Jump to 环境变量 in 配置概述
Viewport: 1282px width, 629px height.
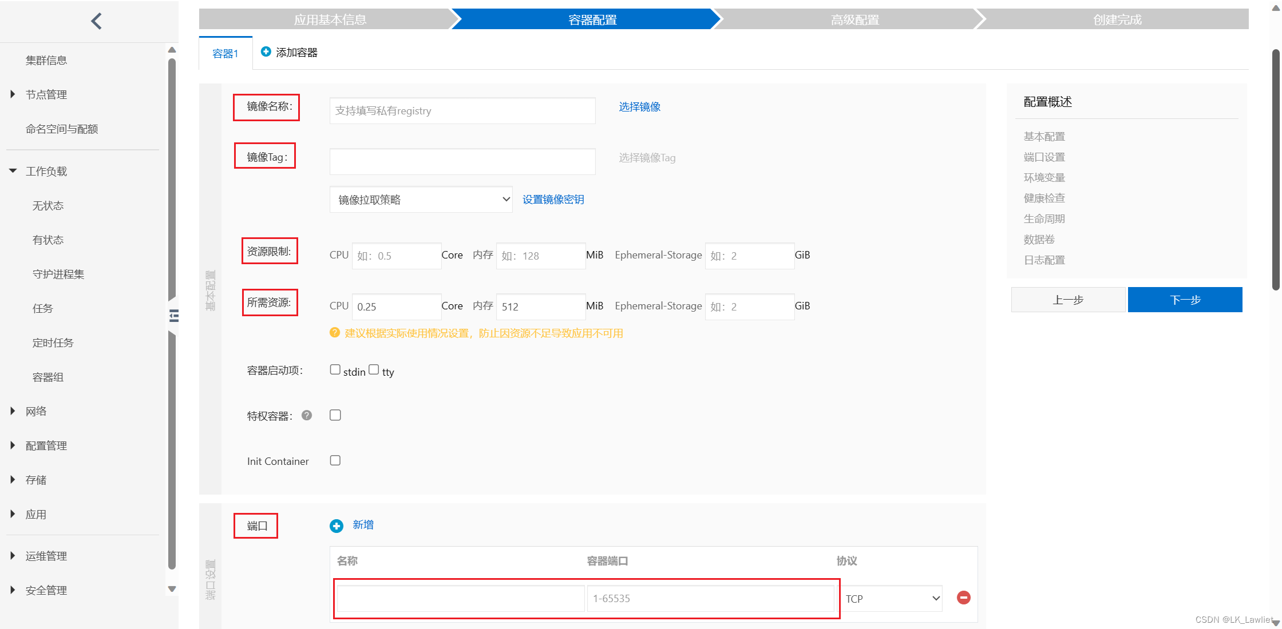tap(1044, 177)
